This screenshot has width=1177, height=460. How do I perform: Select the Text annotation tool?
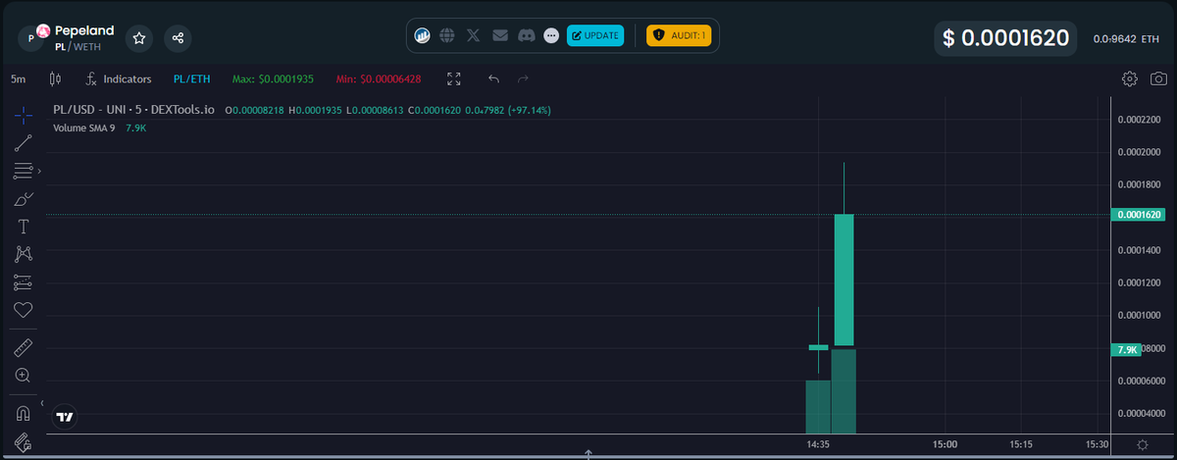(x=24, y=227)
